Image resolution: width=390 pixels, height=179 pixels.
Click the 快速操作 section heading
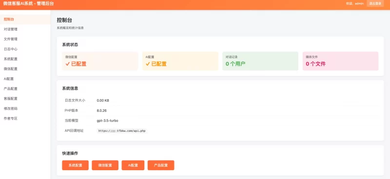[70, 153]
